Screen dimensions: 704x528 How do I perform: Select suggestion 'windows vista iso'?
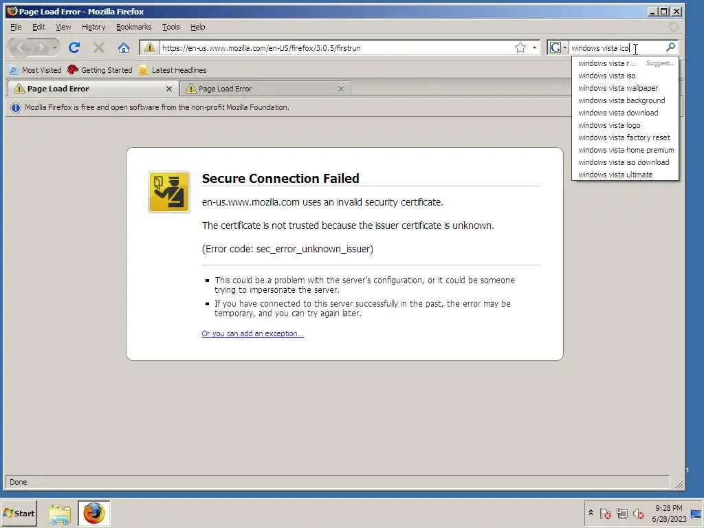(x=625, y=76)
